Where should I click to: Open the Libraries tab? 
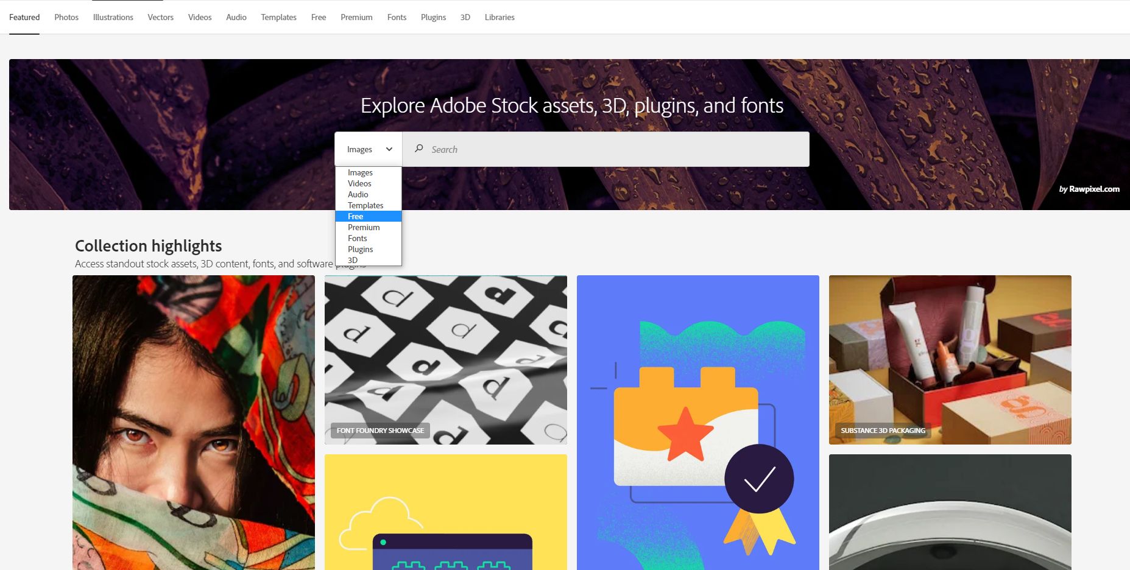pyautogui.click(x=500, y=17)
